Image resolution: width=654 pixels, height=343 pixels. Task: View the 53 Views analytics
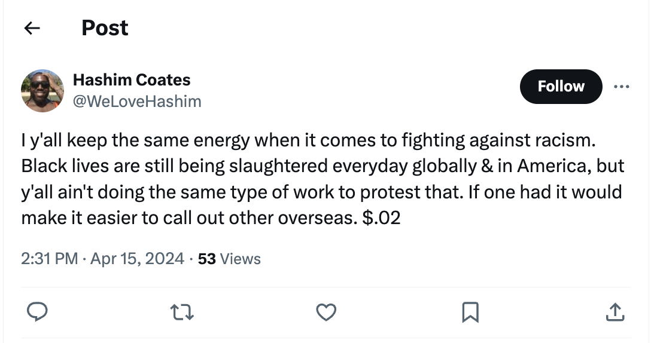pos(229,259)
